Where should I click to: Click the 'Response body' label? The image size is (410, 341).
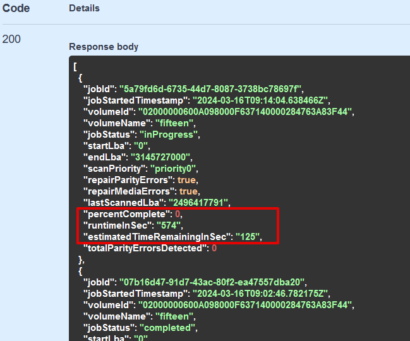[x=104, y=47]
